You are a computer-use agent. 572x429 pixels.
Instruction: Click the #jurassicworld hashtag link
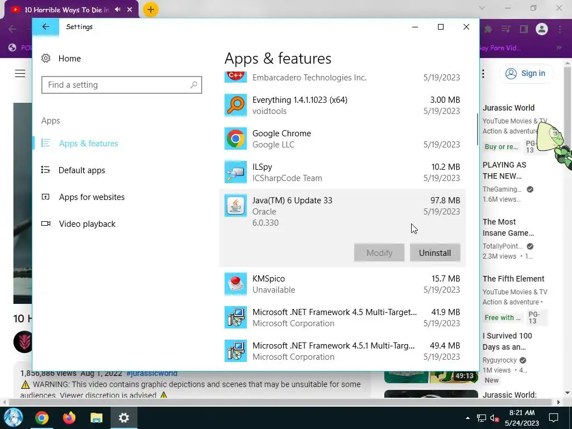click(152, 373)
